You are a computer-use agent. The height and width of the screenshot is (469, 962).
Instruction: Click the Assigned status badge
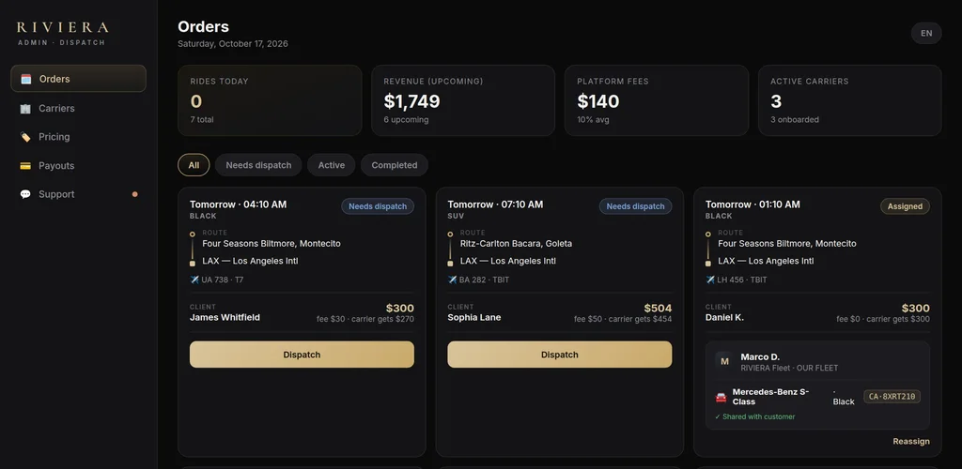point(905,206)
